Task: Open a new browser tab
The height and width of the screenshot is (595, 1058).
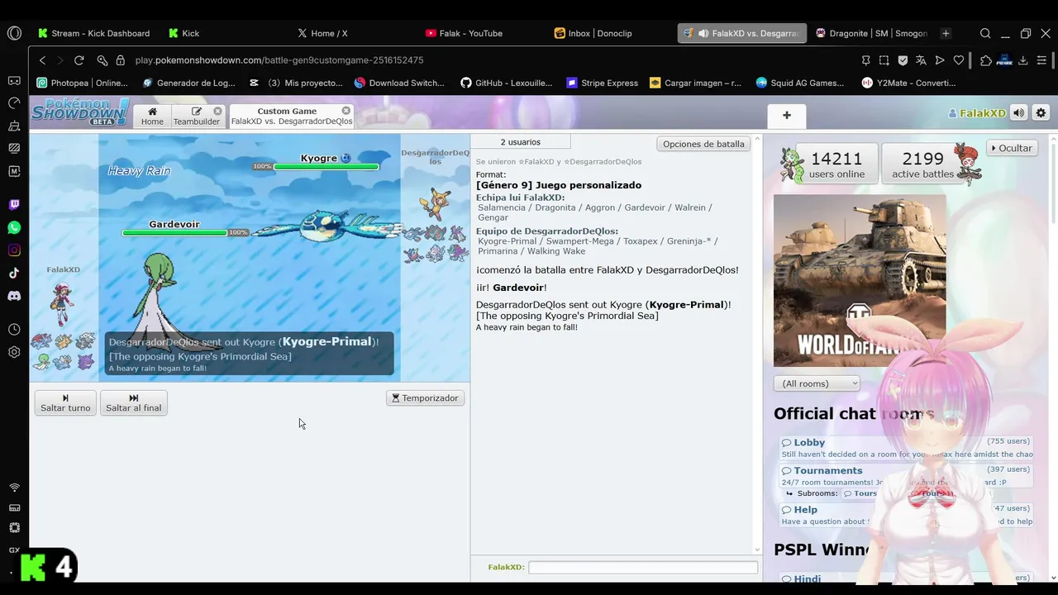Action: click(946, 33)
